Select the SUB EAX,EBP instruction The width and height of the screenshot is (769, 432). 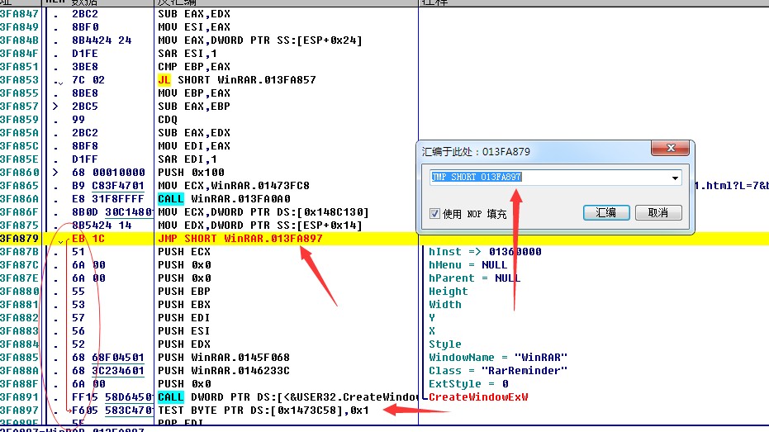194,106
